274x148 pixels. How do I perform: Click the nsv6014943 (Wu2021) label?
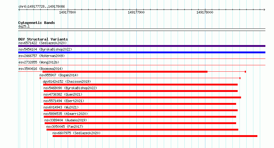(x=61, y=107)
